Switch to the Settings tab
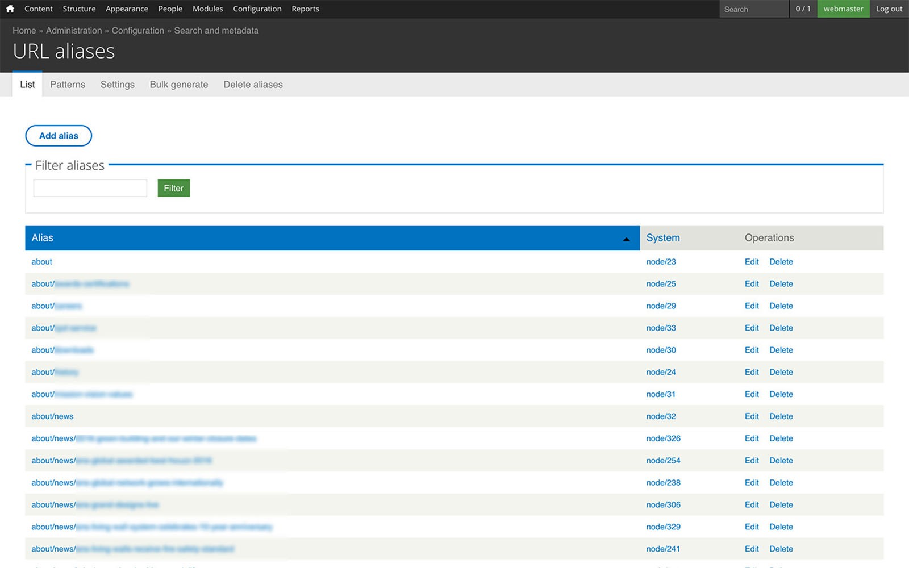 118,85
